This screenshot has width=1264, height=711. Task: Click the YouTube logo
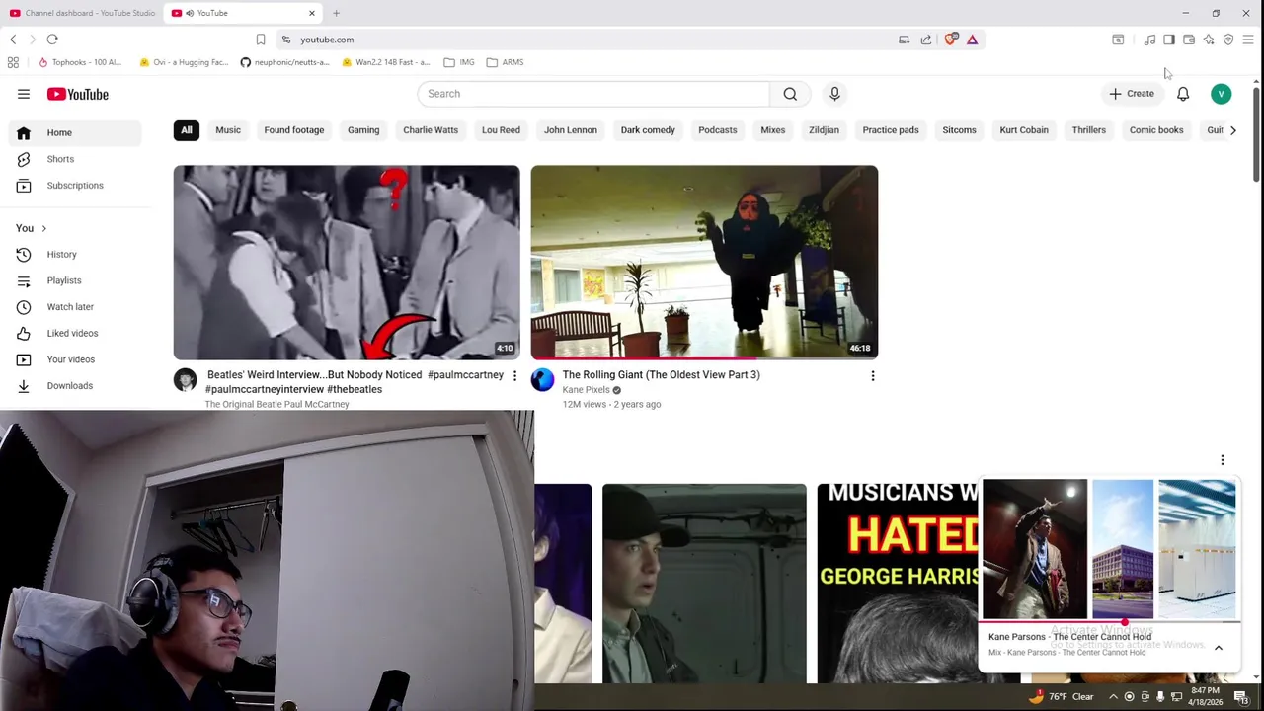77,94
